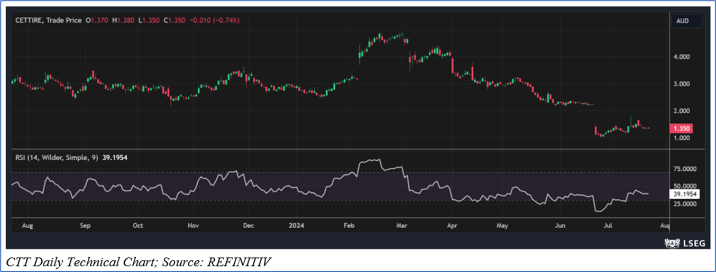Click the 25.0000 RSI axis label
716x272 pixels.
[685, 203]
